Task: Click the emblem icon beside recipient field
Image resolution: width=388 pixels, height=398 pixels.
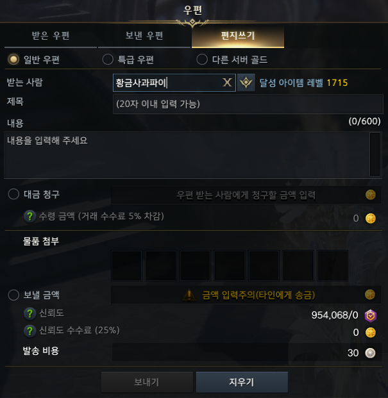Action: (x=246, y=83)
